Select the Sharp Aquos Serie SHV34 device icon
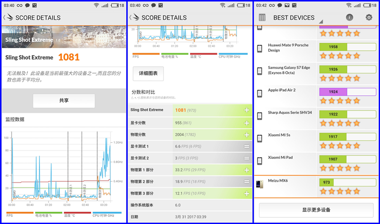The height and width of the screenshot is (224, 380). click(x=259, y=116)
